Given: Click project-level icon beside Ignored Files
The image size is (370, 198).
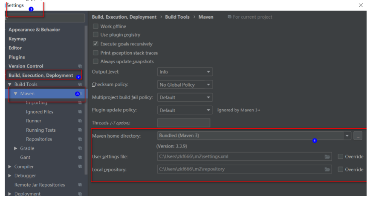Looking at the screenshot, I should click(x=80, y=112).
